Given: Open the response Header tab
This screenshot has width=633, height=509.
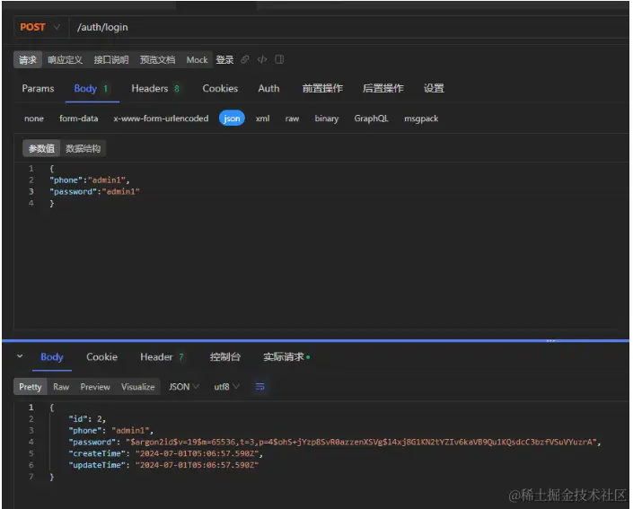Looking at the screenshot, I should (162, 356).
